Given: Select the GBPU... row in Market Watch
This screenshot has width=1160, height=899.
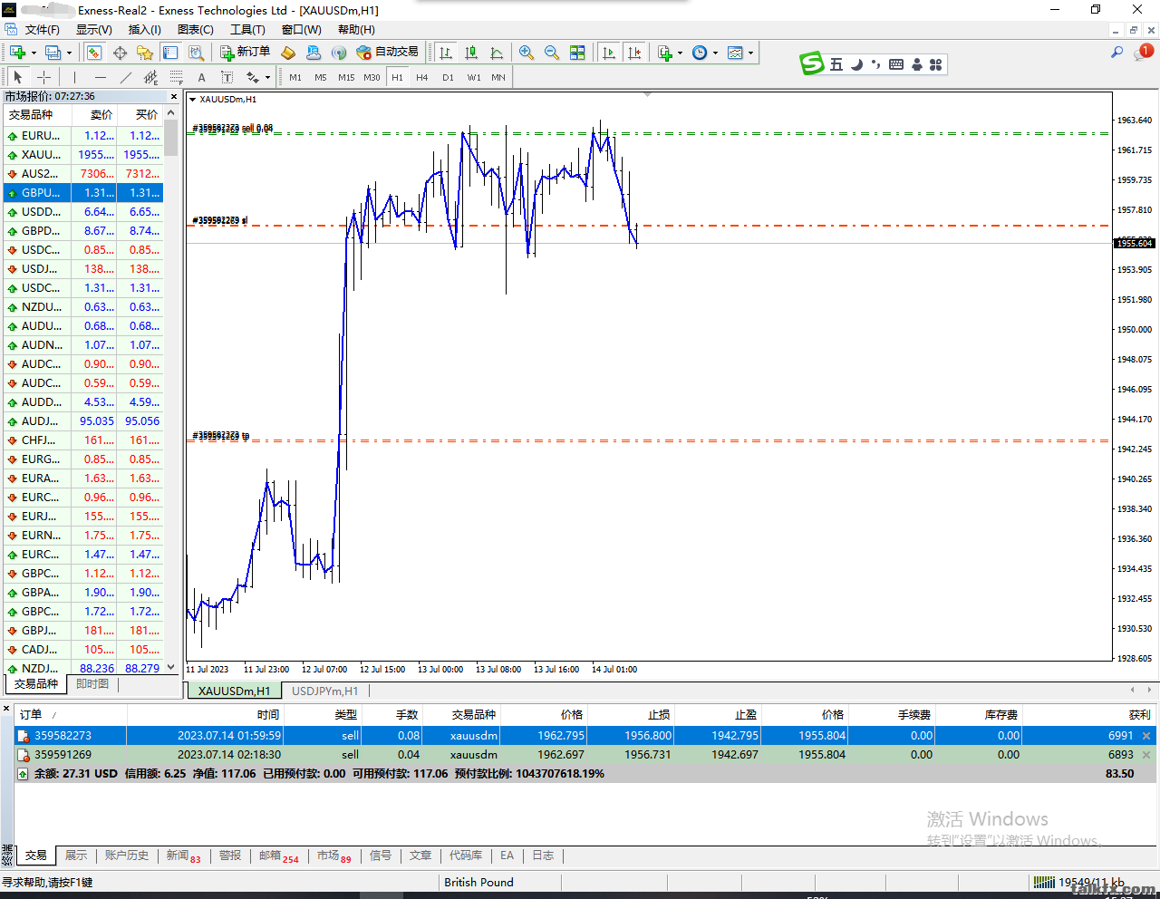Looking at the screenshot, I should tap(83, 192).
